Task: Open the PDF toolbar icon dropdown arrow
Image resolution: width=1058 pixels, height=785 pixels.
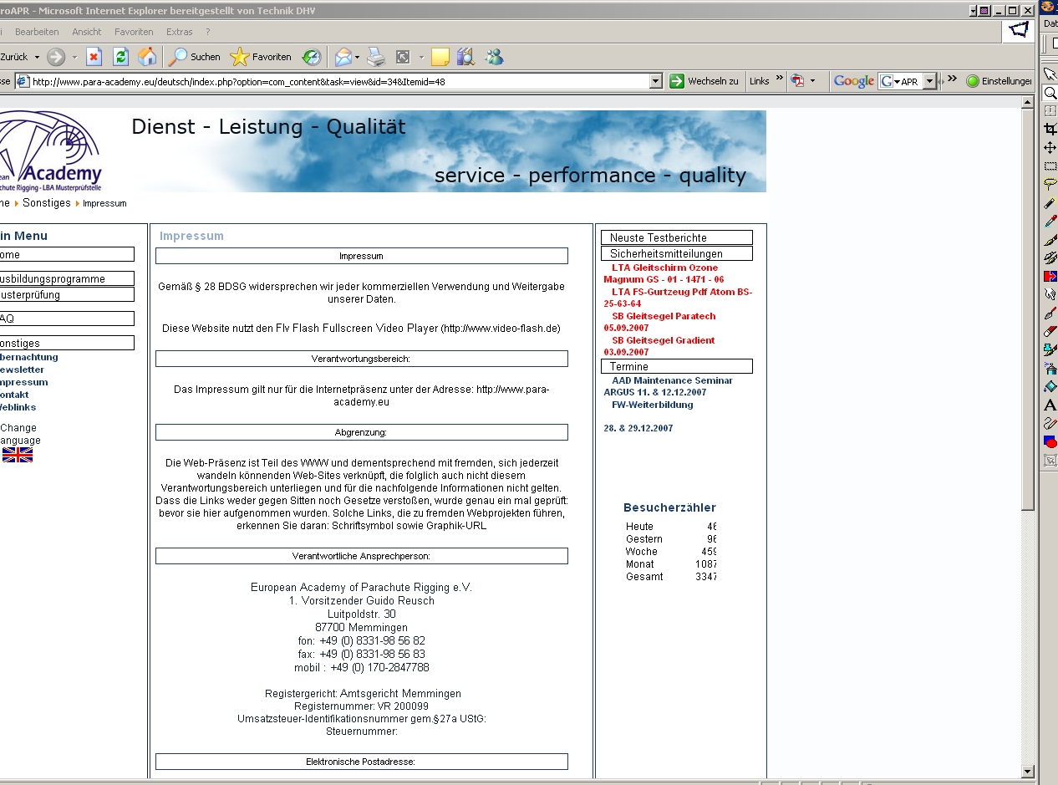Action: 812,81
